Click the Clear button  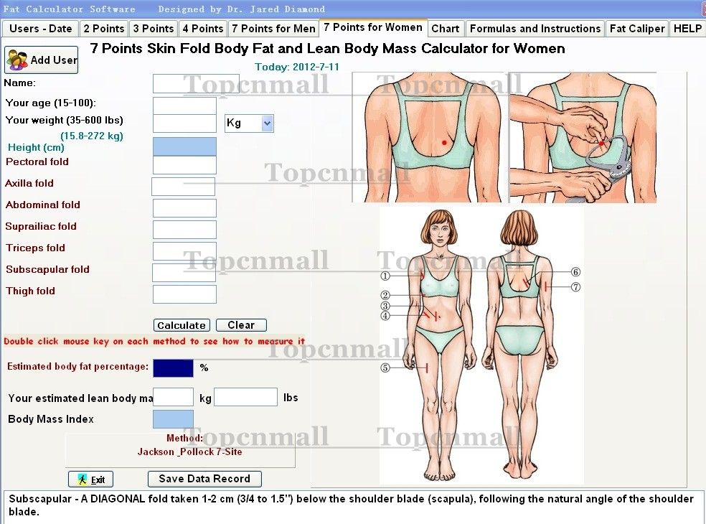tap(241, 325)
